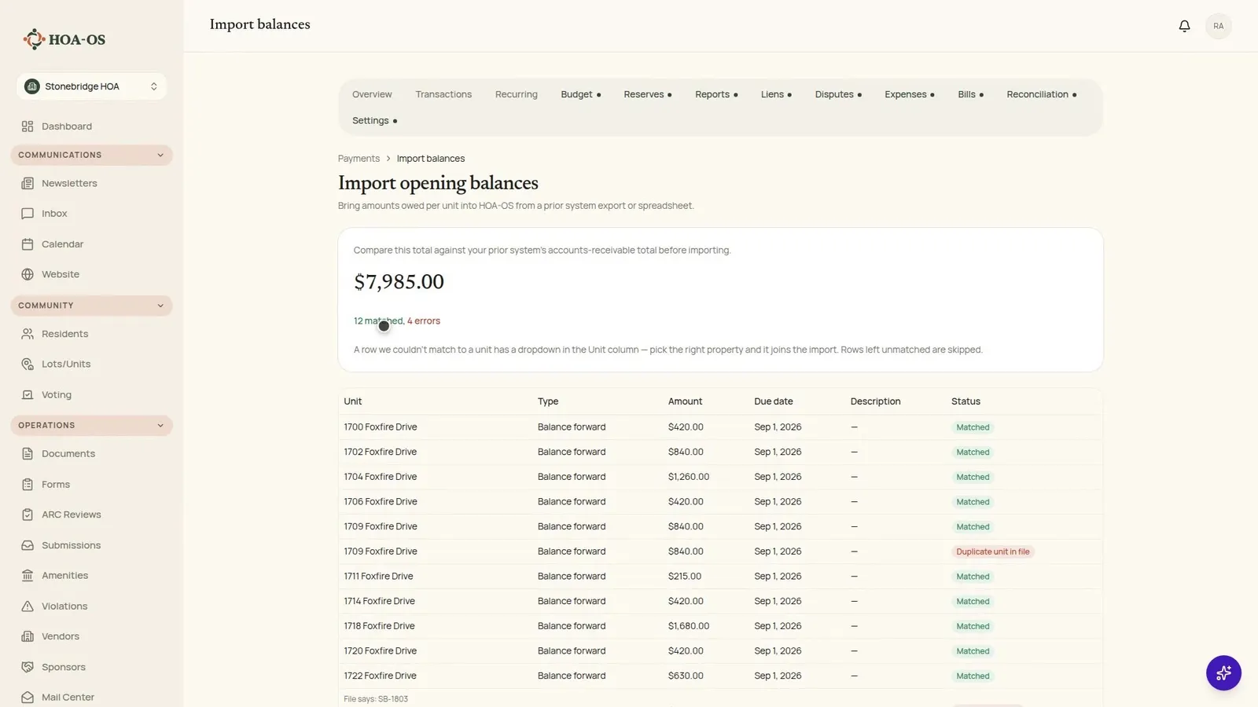
Task: Open the Disputes tab
Action: tap(838, 94)
